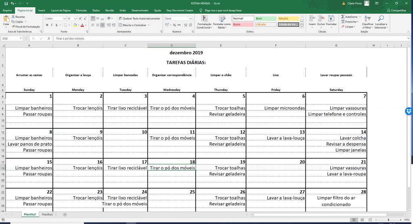Switch to the Planilha2 sheet tab
Image resolution: width=413 pixels, height=224 pixels.
coord(48,215)
